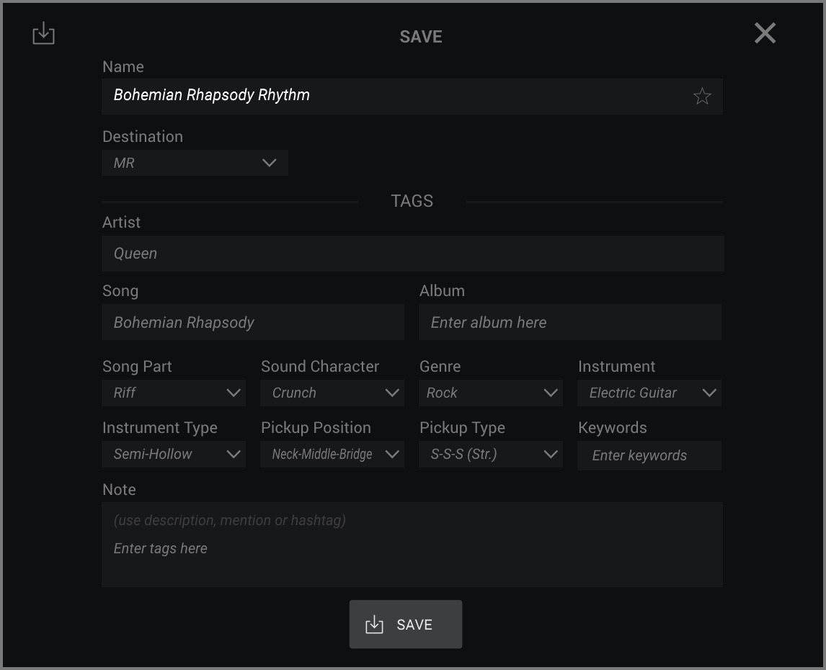Open Pickup Position dropdown Neck-Middle-Bridge
Screen dimensions: 826x670
click(332, 454)
